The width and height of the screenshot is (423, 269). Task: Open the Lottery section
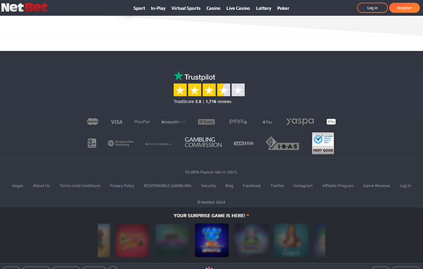click(x=264, y=8)
